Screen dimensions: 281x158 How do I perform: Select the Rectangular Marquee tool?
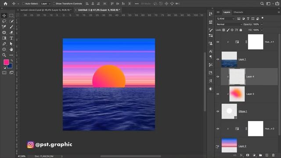click(11, 16)
